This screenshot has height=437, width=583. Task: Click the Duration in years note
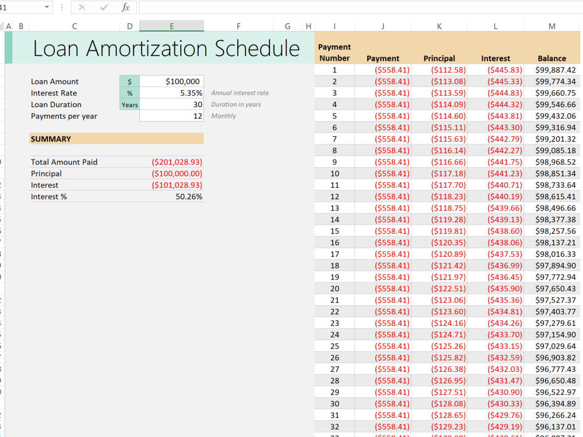point(236,104)
